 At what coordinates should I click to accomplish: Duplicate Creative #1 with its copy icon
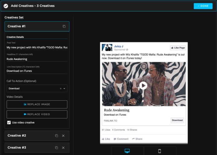(64, 26)
